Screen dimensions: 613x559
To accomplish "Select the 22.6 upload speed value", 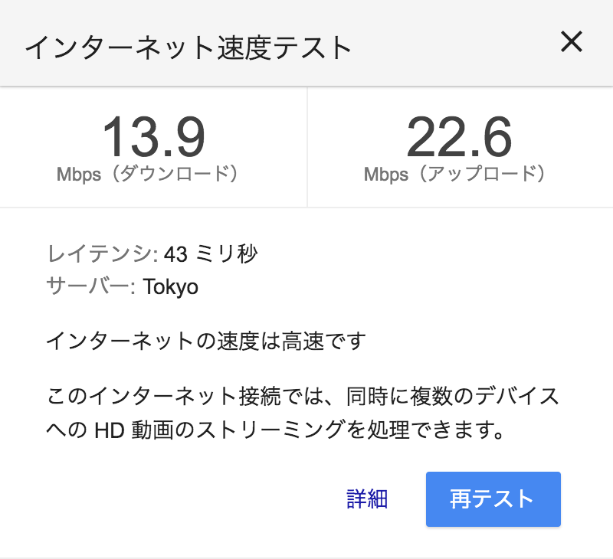I will click(x=459, y=137).
